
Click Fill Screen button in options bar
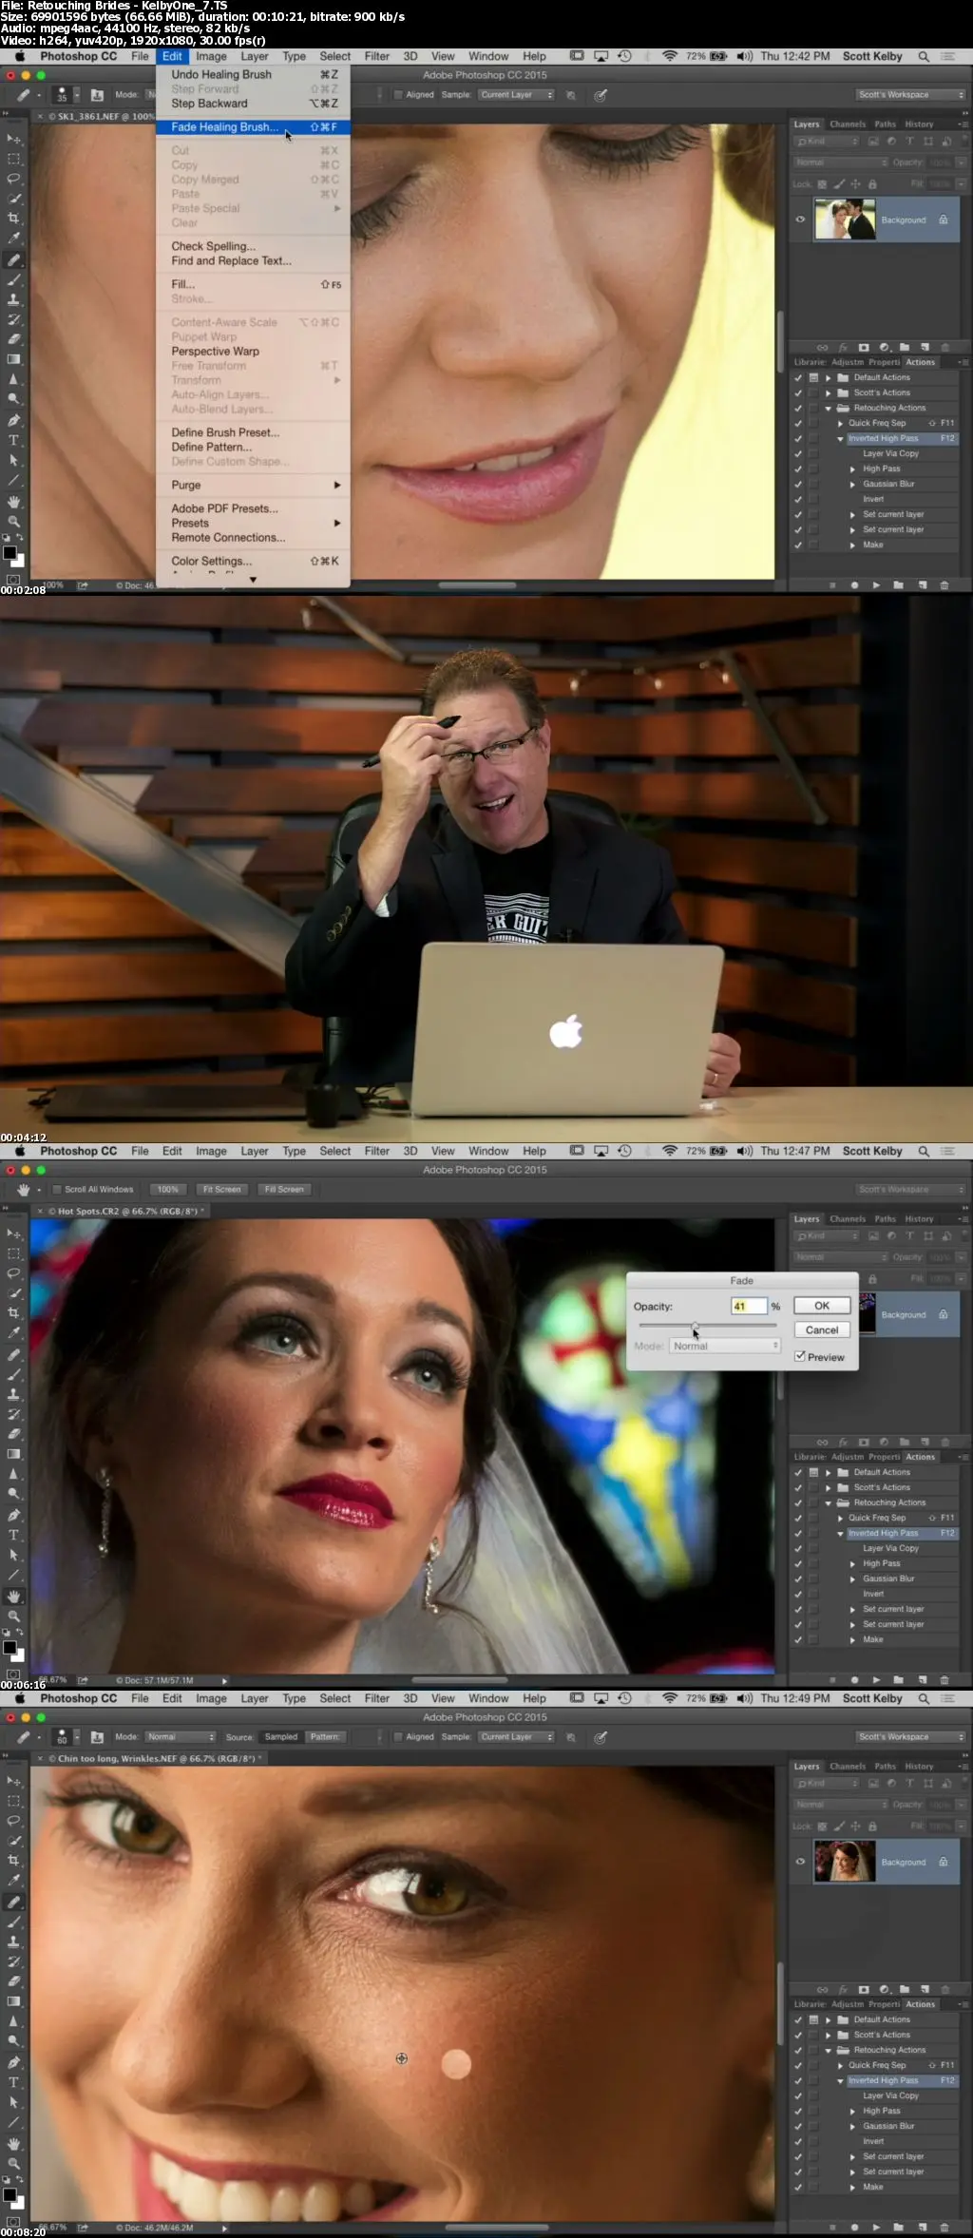click(x=284, y=1190)
